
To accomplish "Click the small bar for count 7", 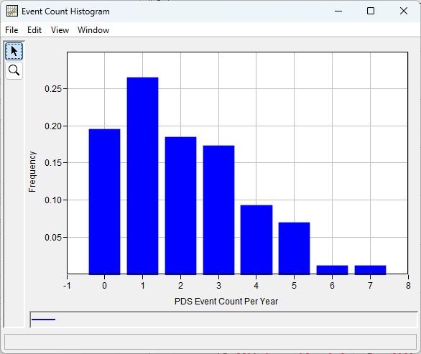I will tap(370, 270).
